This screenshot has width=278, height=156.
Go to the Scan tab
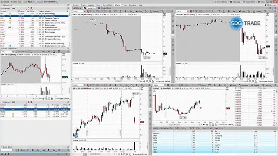tap(98, 5)
